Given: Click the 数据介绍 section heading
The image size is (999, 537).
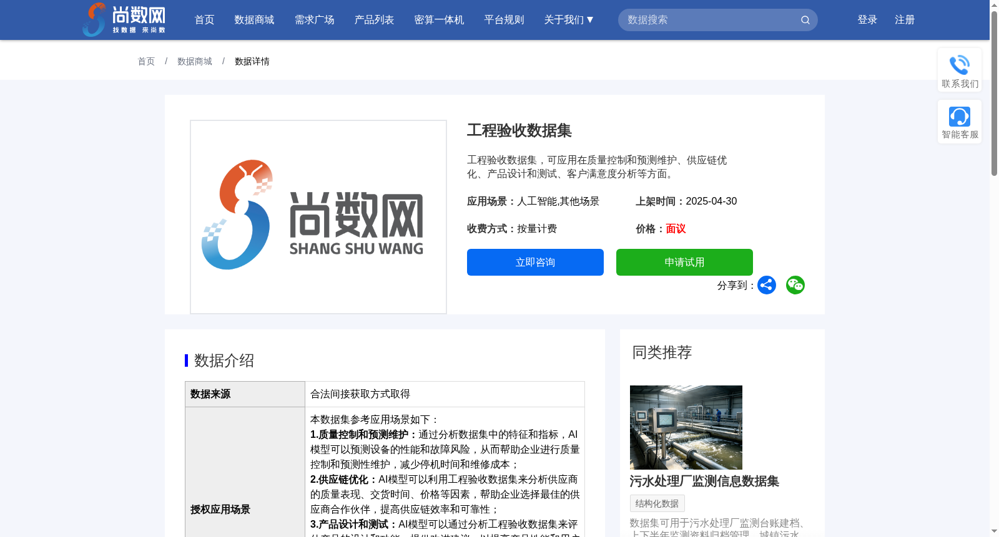Looking at the screenshot, I should click(x=224, y=360).
